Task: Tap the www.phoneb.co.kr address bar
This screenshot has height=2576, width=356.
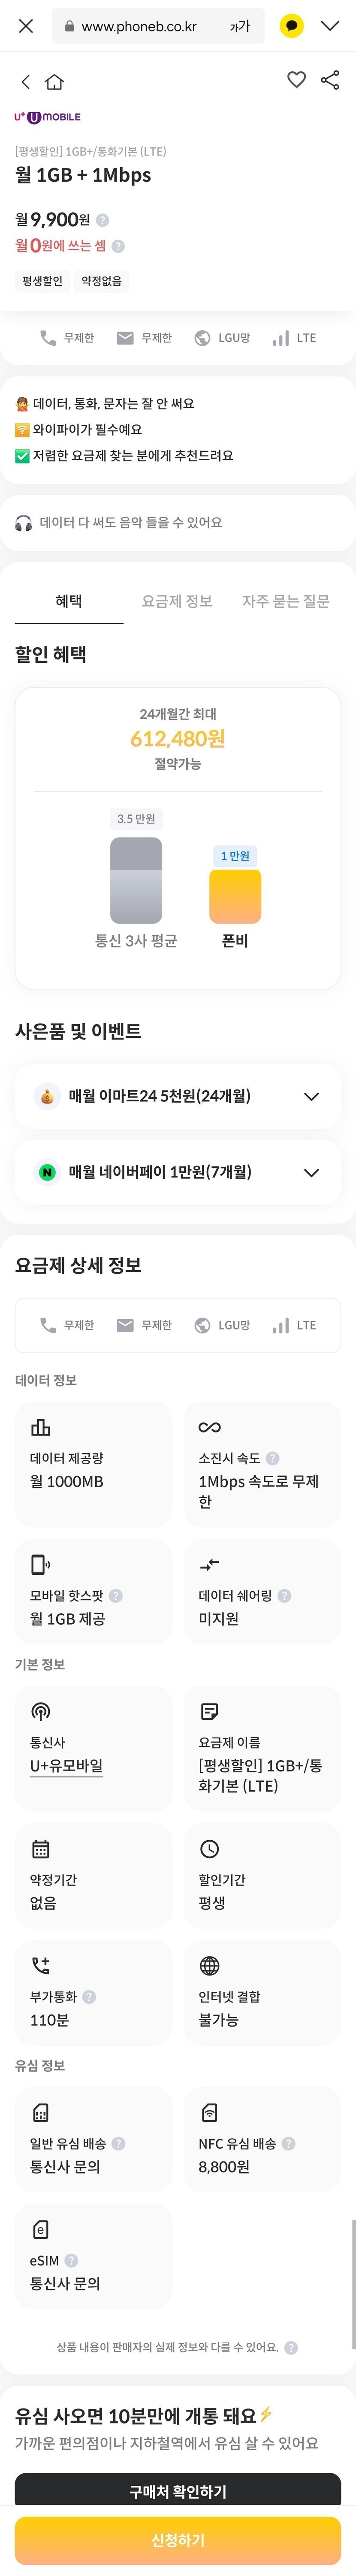Action: point(139,27)
